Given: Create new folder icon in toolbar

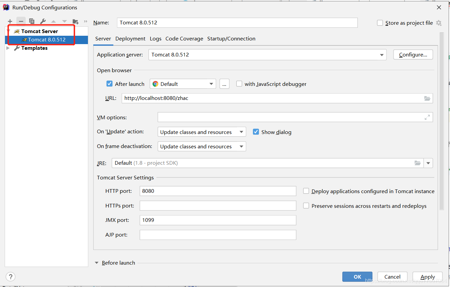Looking at the screenshot, I should 76,21.
